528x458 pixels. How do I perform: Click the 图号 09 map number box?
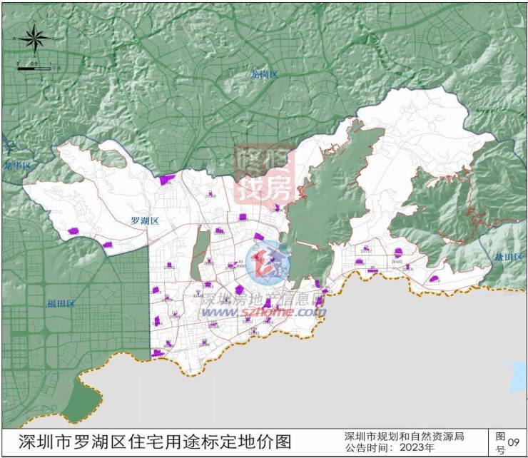(509, 442)
